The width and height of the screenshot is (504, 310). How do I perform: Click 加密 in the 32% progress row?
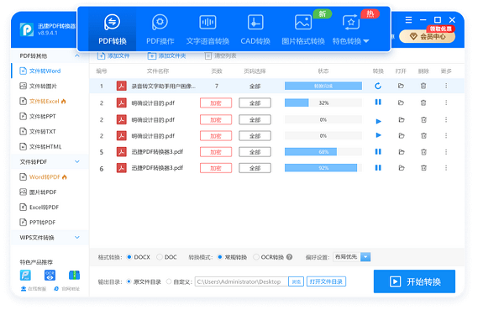click(216, 102)
